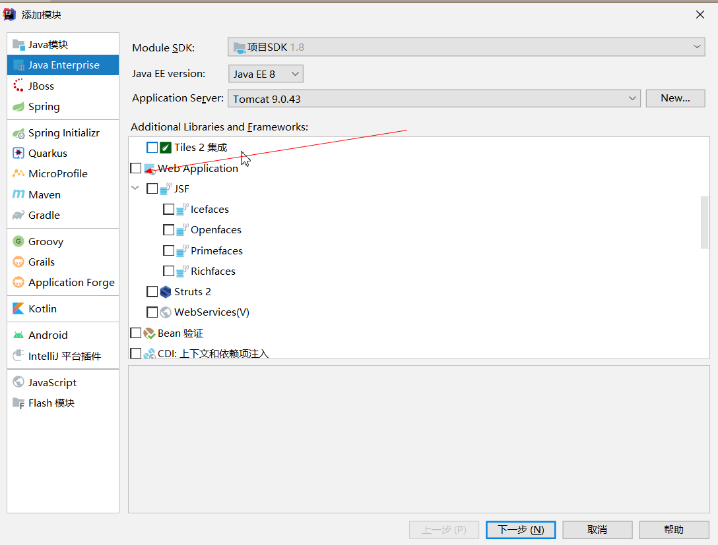Image resolution: width=718 pixels, height=545 pixels.
Task: Click the Groovy G icon
Action: pos(18,241)
